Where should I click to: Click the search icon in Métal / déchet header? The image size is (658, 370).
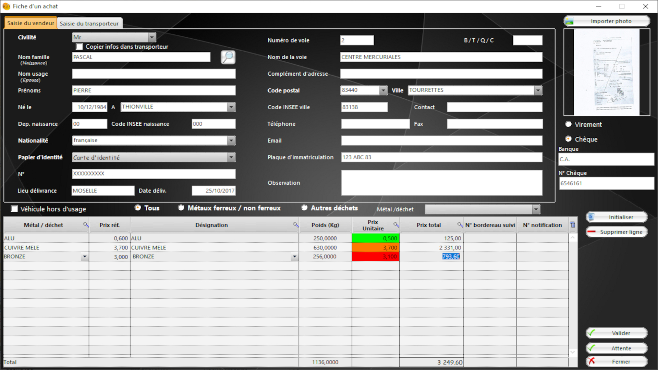[86, 225]
